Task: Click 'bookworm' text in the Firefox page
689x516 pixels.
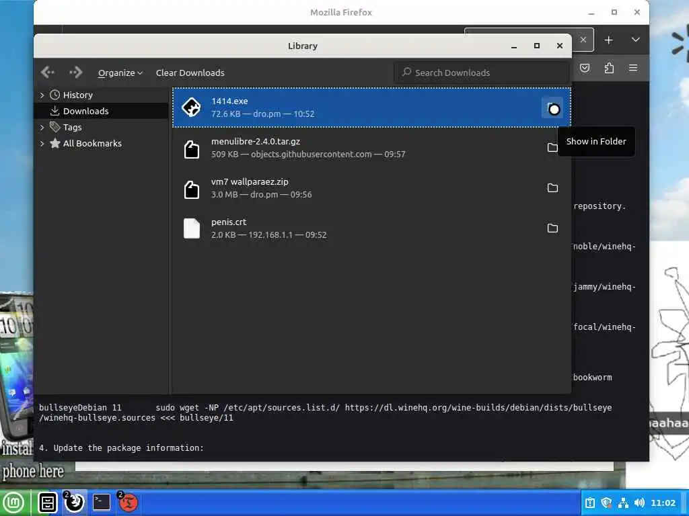Action: [x=592, y=378]
